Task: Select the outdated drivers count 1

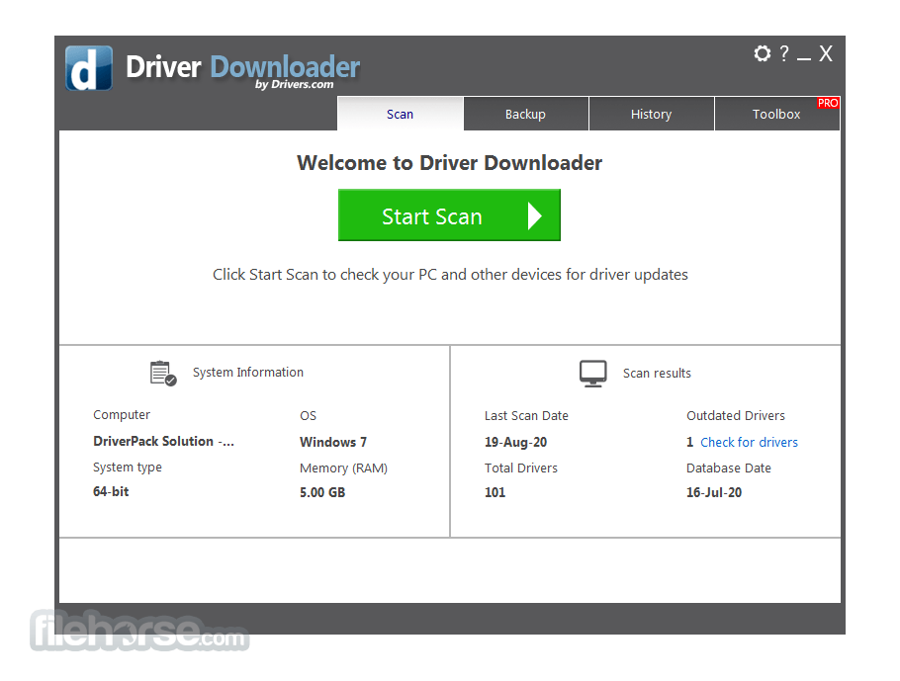Action: pos(690,443)
